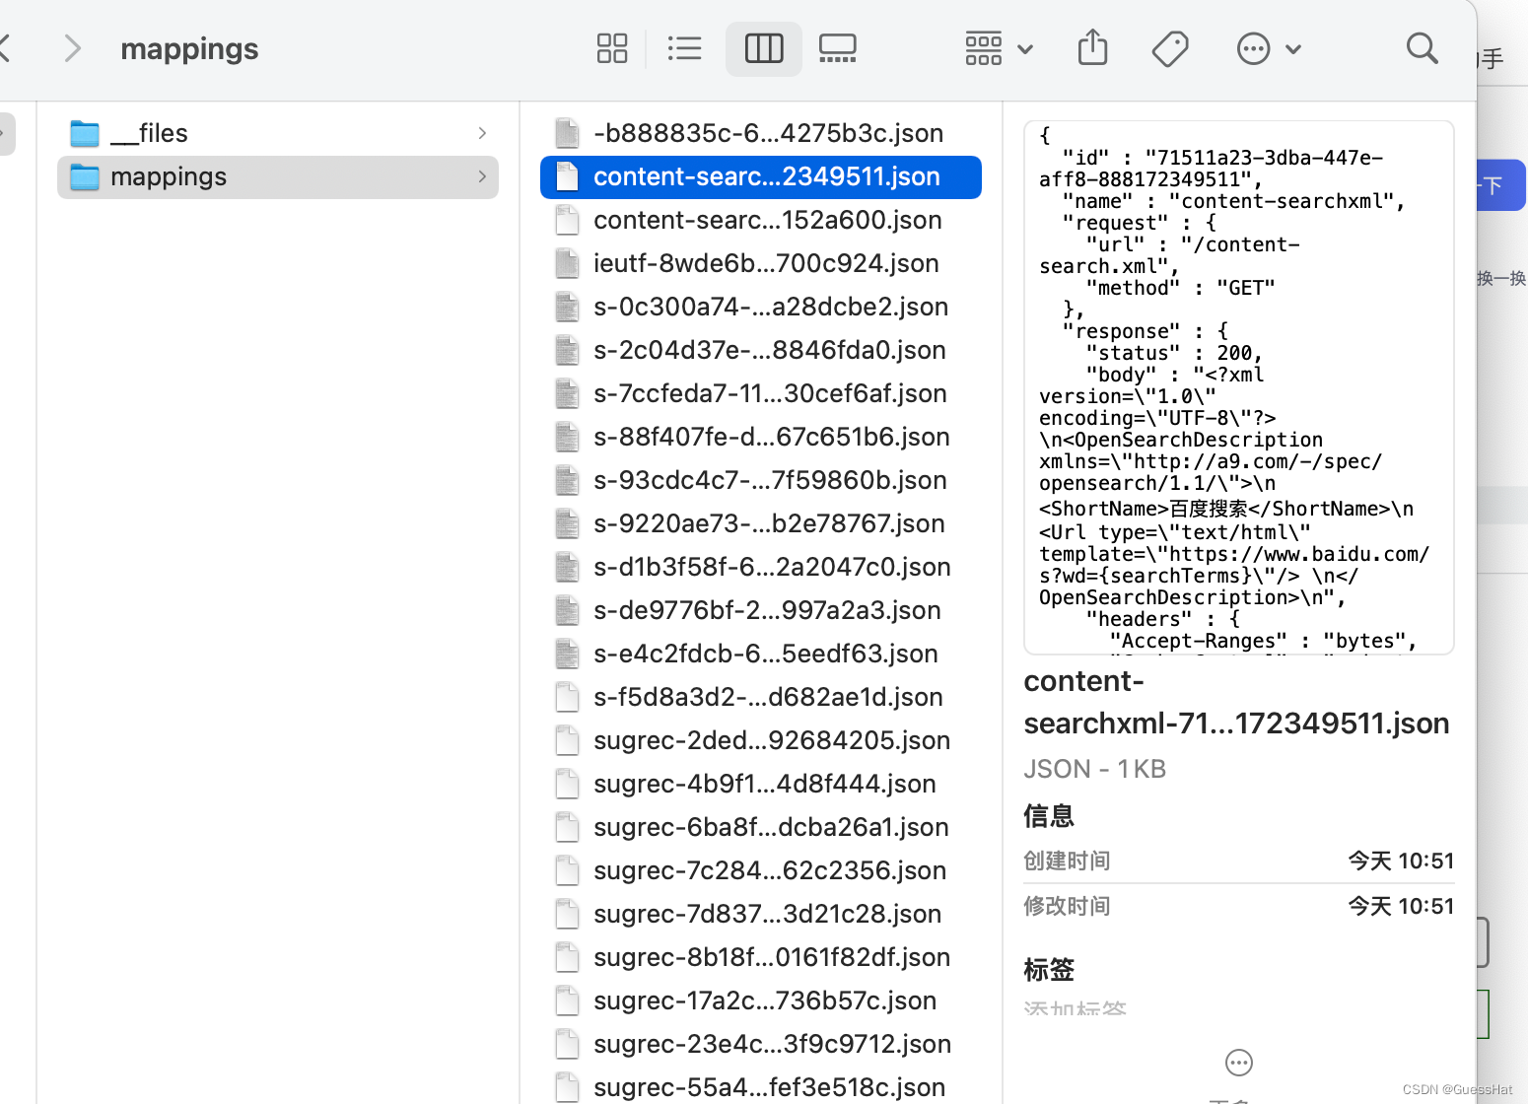Select sugrec-23e4c...3f9c9712.json file
1528x1104 pixels.
point(761,1044)
